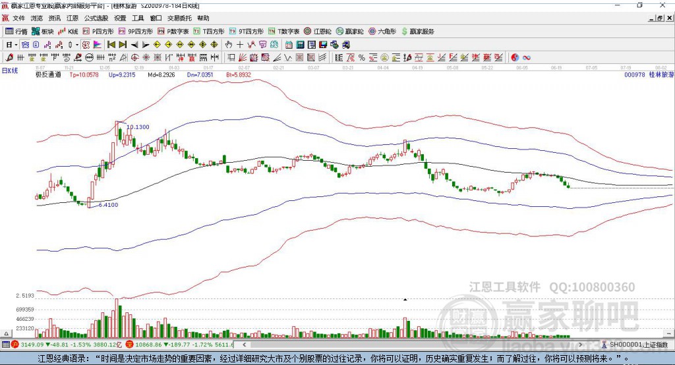This screenshot has width=675, height=365.
Task: Open the 交易委托 menu
Action: (179, 18)
